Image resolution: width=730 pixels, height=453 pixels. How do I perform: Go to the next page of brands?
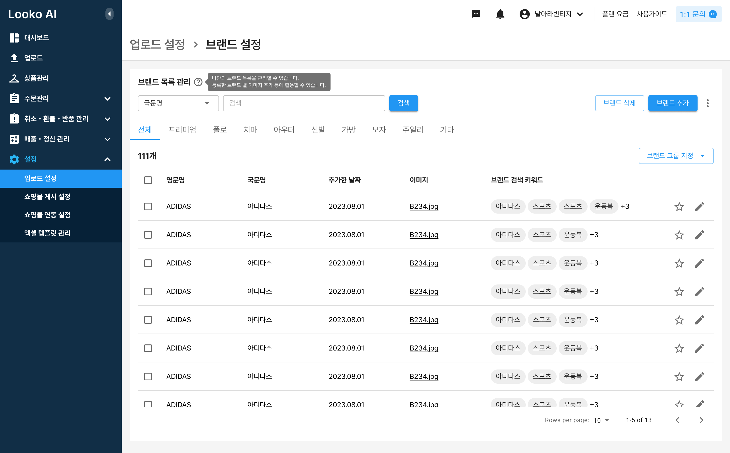[x=702, y=420]
